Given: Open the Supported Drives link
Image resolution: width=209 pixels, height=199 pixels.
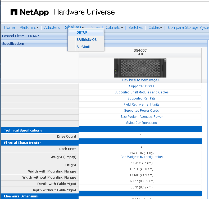Looking at the screenshot, I should point(142,86).
